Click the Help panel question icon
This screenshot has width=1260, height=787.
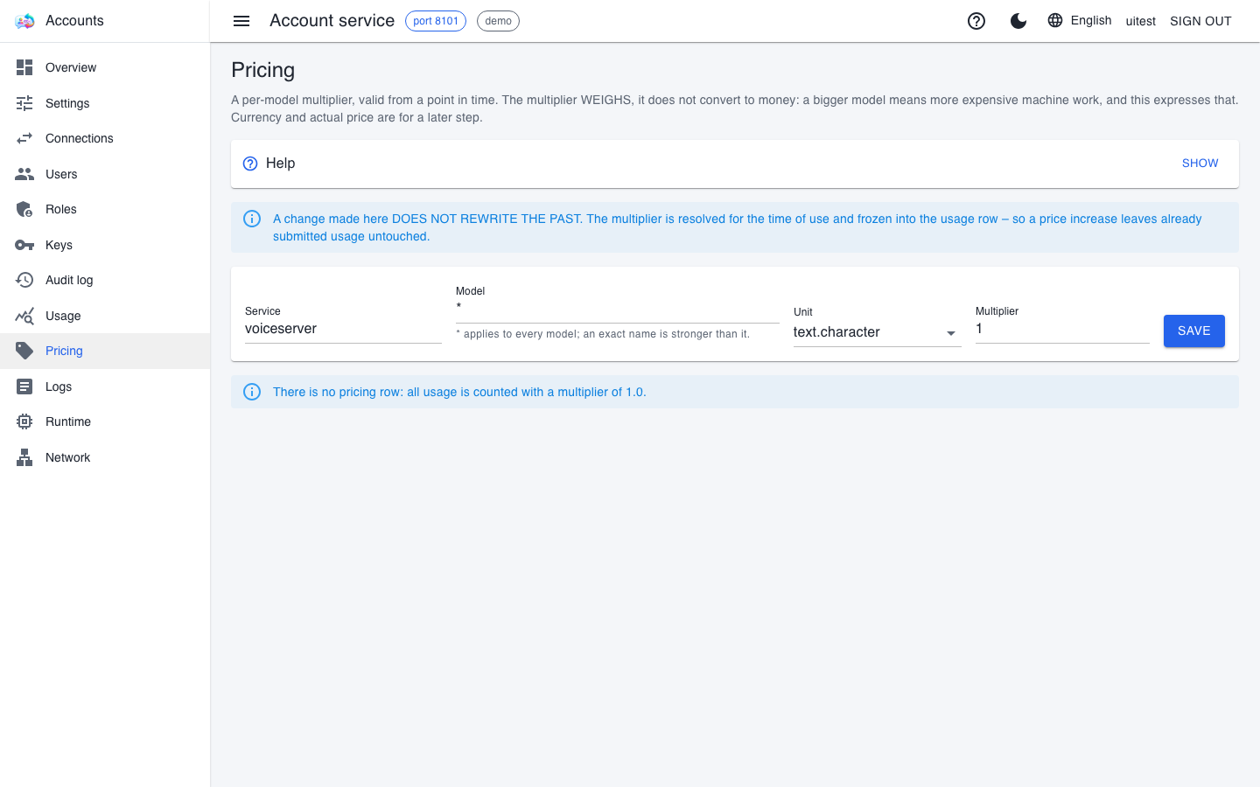(x=250, y=164)
